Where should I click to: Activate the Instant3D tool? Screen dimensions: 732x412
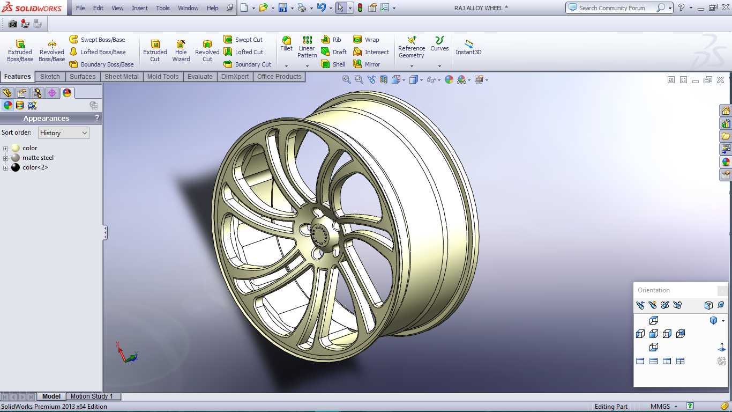[468, 47]
